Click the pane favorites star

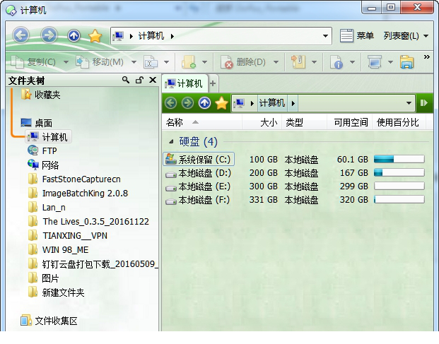pos(221,103)
